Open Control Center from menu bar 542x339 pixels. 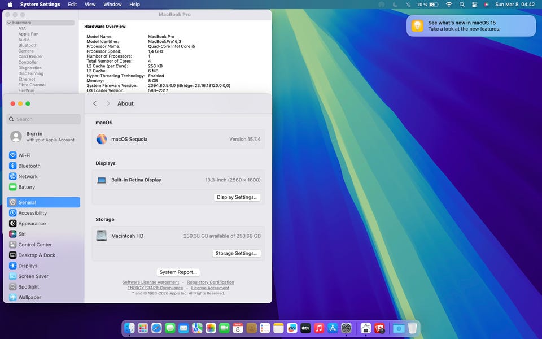point(474,5)
